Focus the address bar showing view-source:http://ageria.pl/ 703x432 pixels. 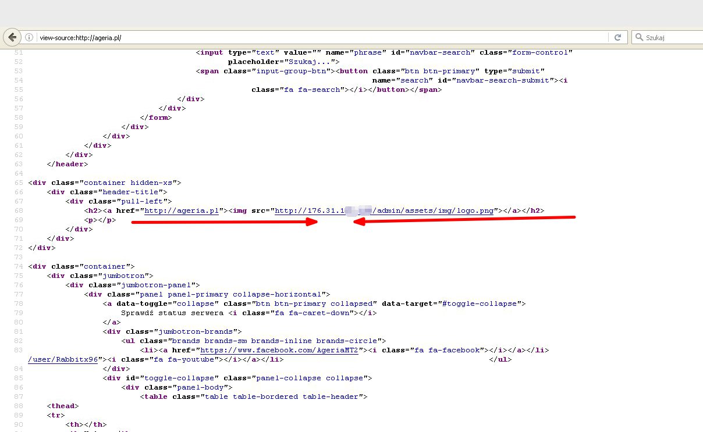tap(323, 37)
